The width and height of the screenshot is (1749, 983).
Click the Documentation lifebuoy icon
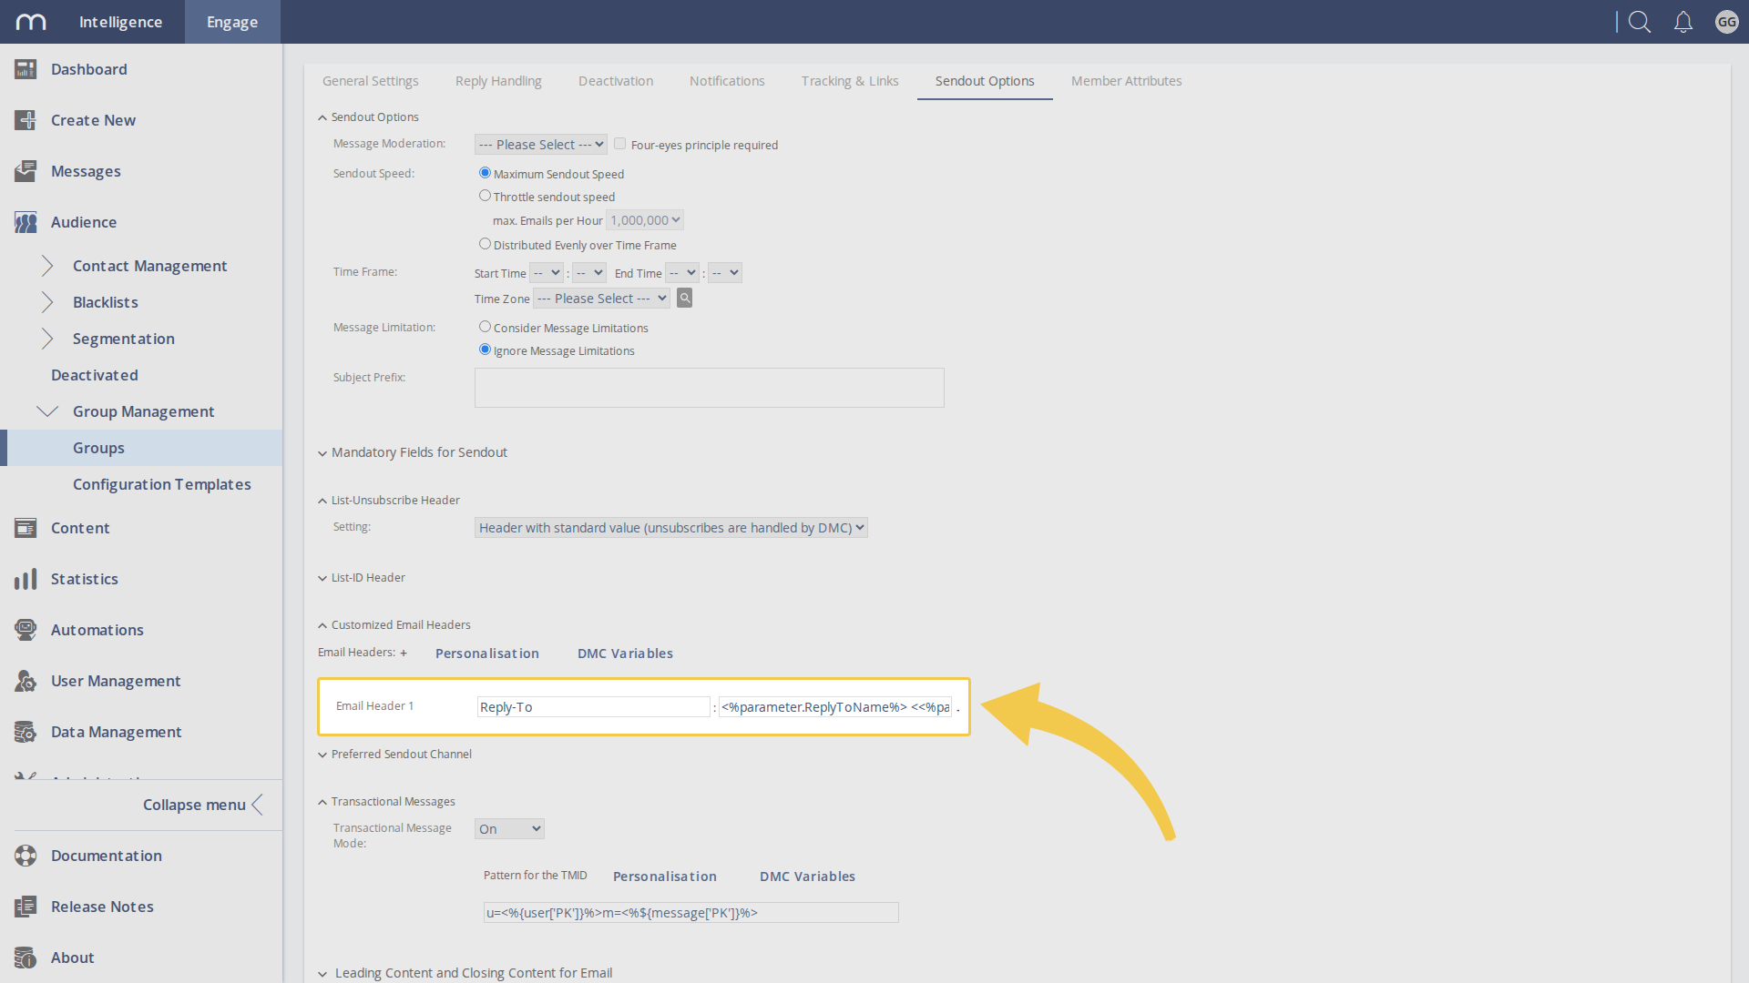pyautogui.click(x=26, y=856)
